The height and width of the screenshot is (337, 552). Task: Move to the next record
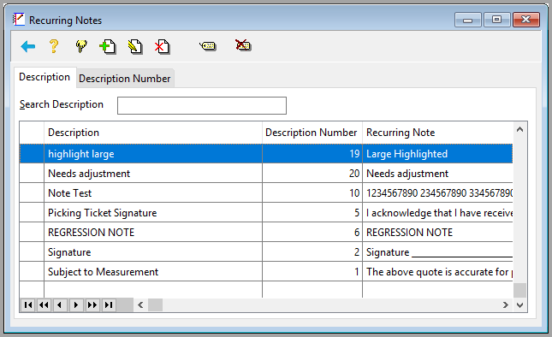pos(76,305)
